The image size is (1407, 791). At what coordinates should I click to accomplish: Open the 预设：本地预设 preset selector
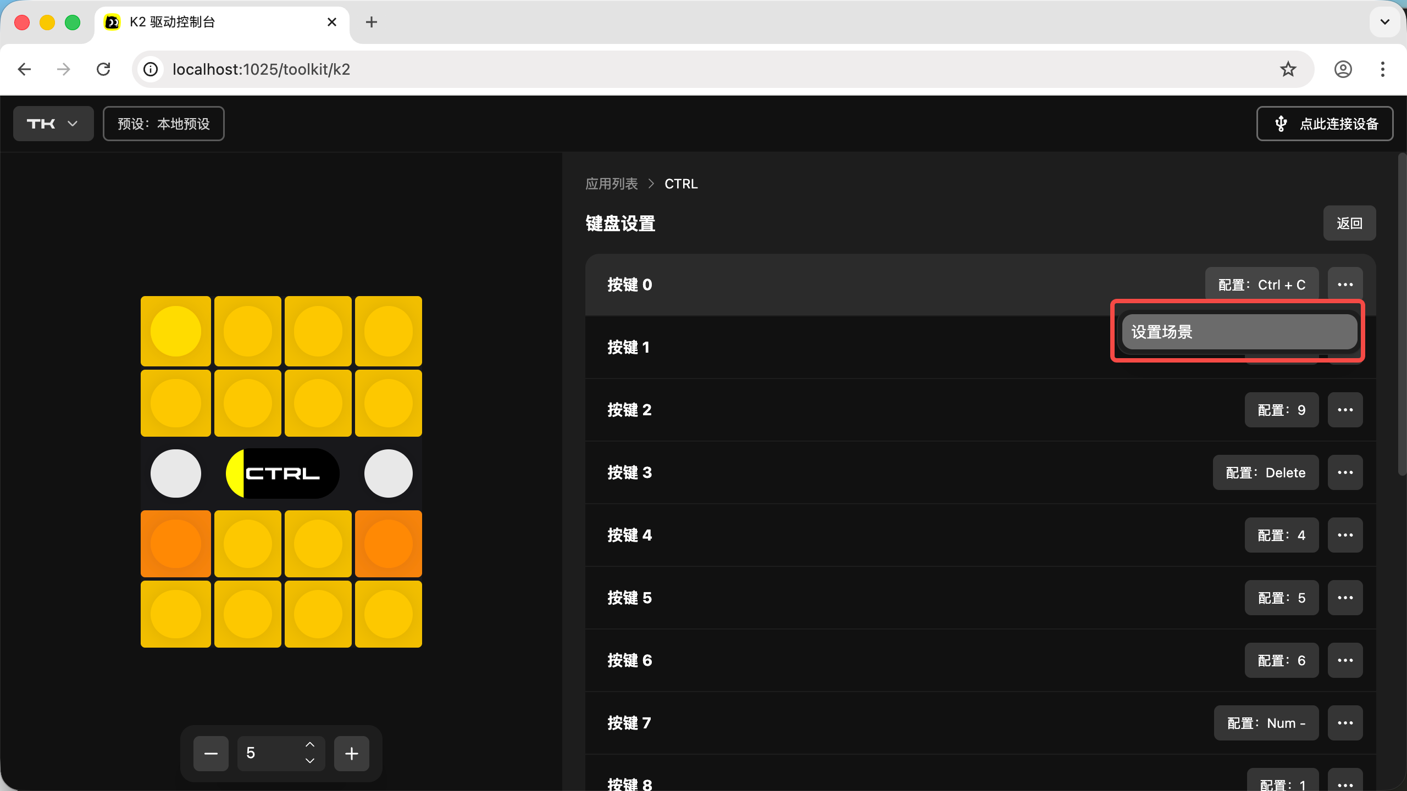click(x=164, y=124)
